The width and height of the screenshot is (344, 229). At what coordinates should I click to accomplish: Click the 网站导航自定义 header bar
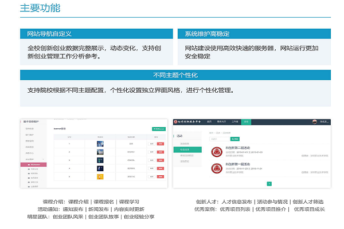coord(96,34)
